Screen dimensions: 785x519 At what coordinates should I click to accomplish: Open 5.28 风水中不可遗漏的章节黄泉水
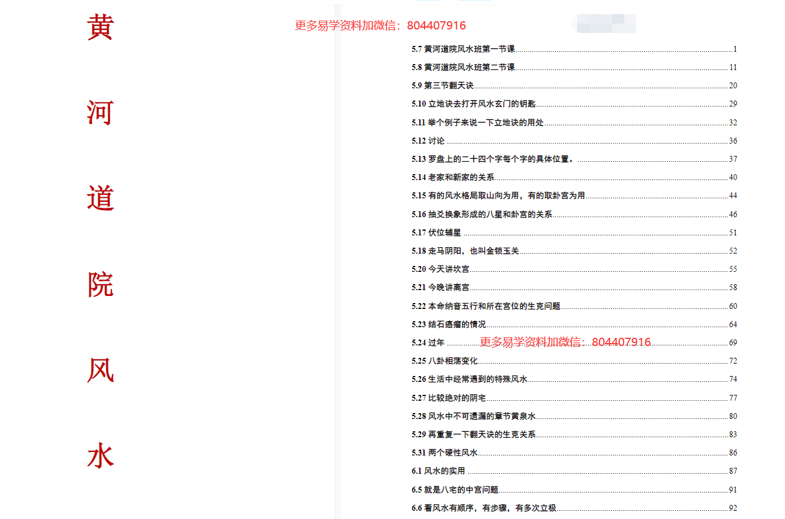pos(473,416)
